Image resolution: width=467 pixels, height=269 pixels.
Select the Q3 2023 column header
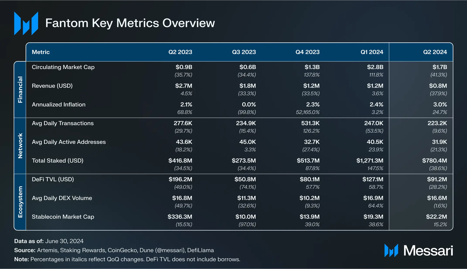tap(244, 52)
